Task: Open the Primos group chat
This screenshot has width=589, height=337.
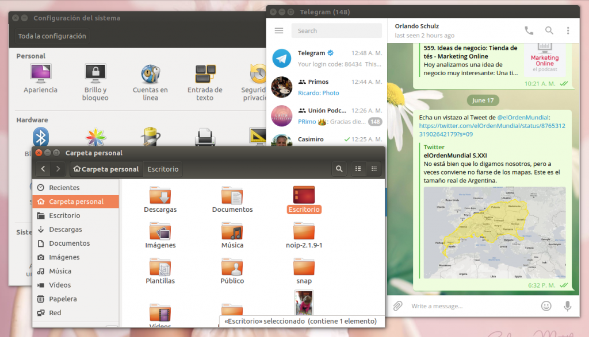Action: [x=327, y=87]
